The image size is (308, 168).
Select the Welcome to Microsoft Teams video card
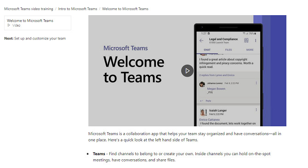[38, 23]
